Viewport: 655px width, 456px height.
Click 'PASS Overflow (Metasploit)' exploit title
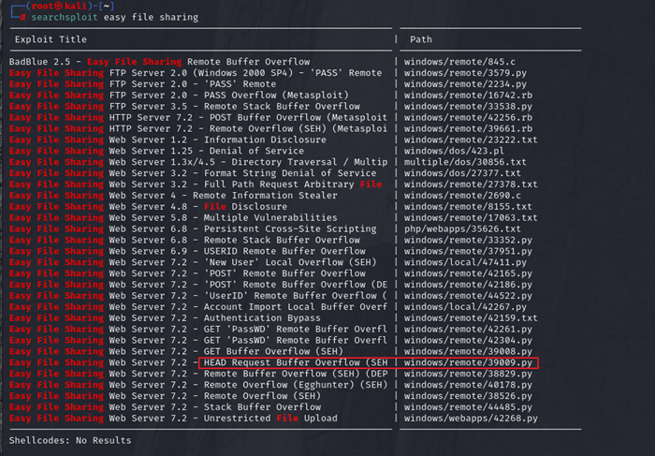click(276, 96)
